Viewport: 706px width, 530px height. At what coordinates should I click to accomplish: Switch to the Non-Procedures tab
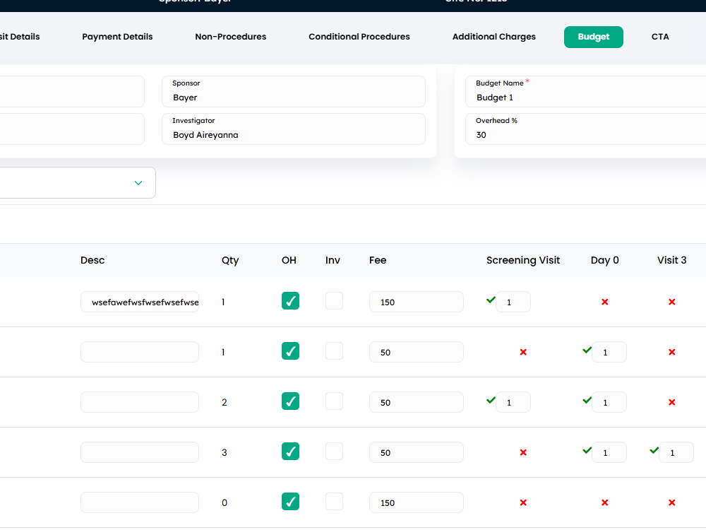point(231,37)
